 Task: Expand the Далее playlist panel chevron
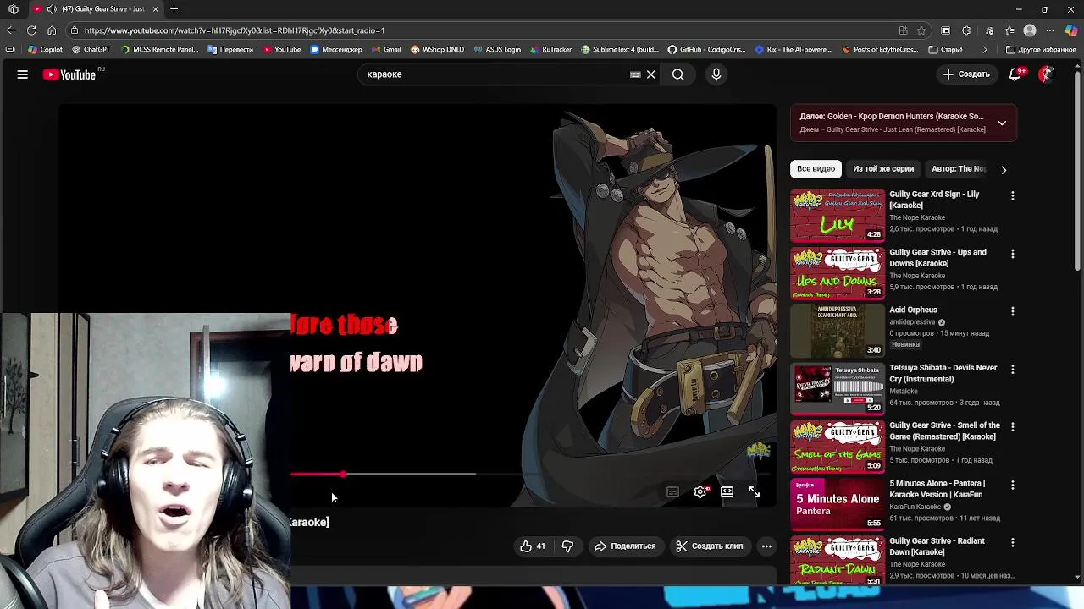coord(1002,123)
